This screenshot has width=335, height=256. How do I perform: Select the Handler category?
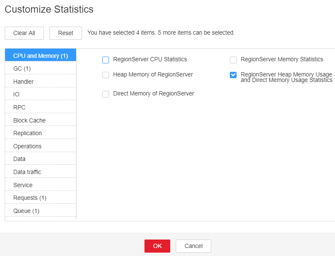[41, 81]
